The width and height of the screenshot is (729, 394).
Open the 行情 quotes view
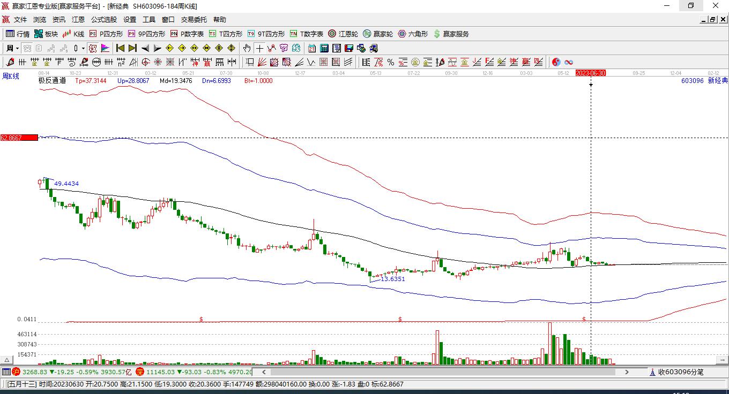[18, 34]
